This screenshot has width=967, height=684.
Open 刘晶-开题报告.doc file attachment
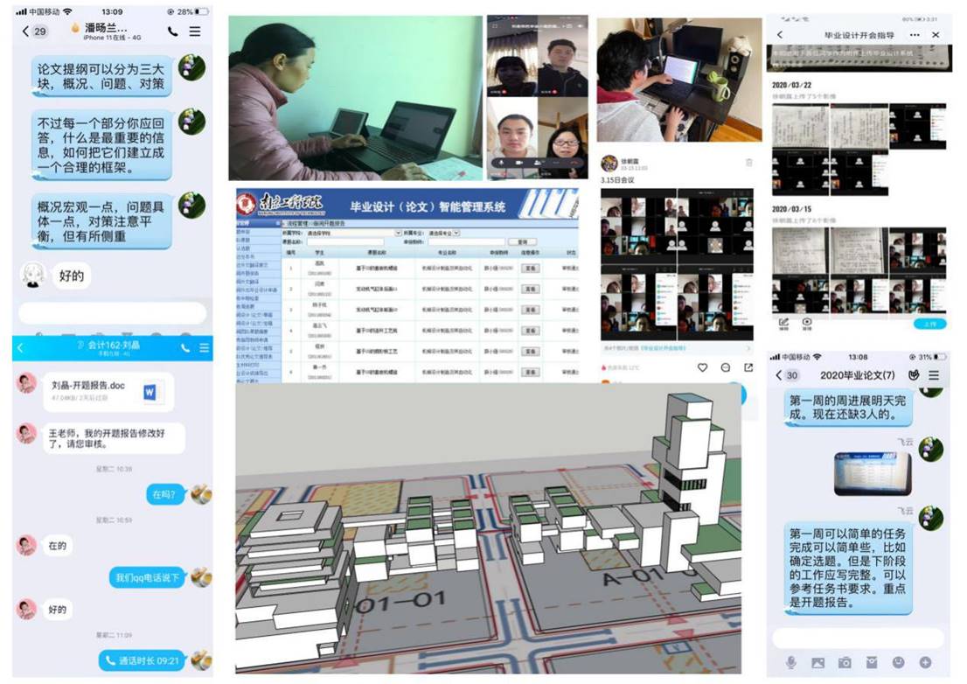pos(106,392)
